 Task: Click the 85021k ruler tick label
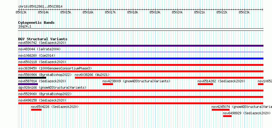coord(200,12)
